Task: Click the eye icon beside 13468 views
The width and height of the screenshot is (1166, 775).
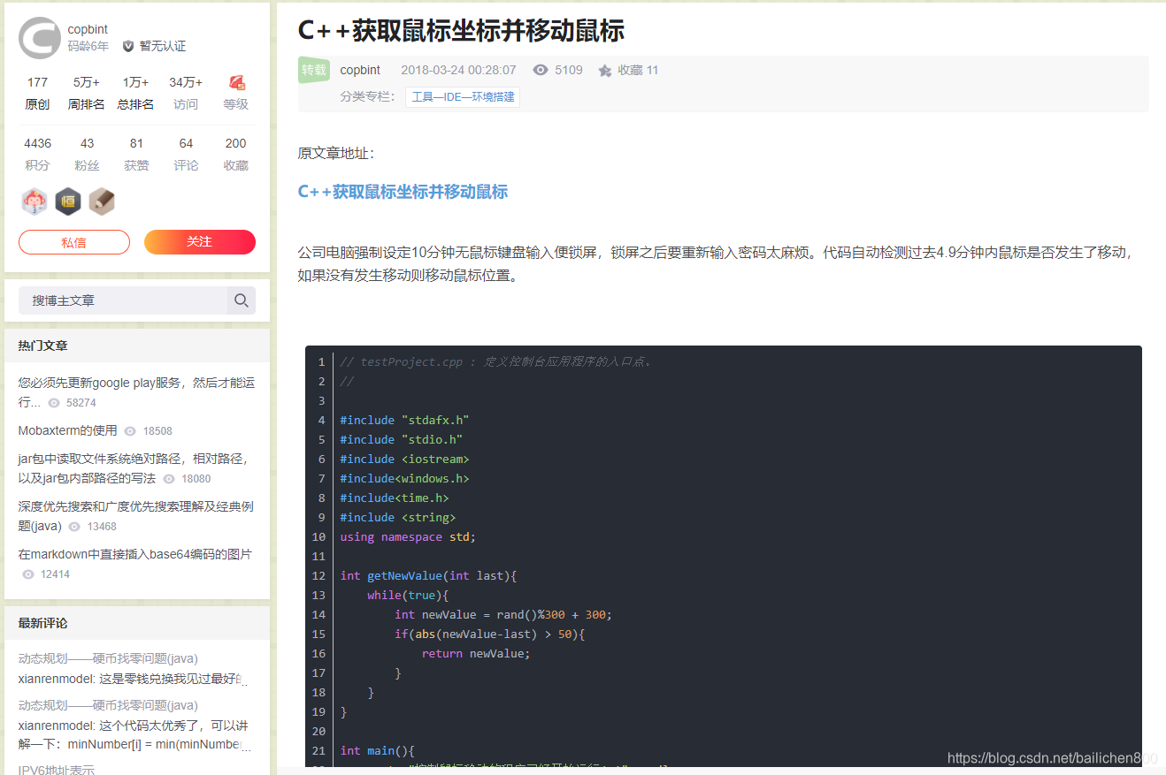Action: [75, 527]
